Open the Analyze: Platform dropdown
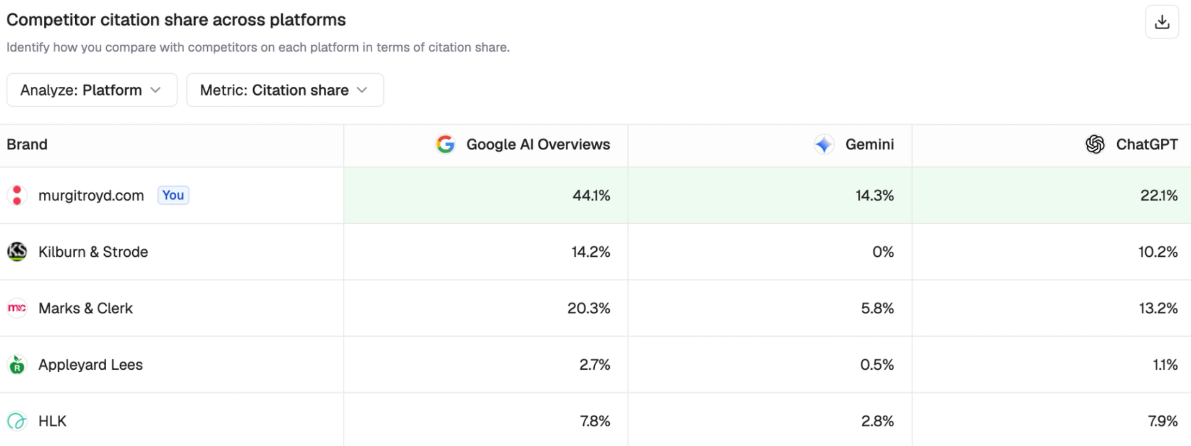The width and height of the screenshot is (1191, 446). pyautogui.click(x=92, y=90)
